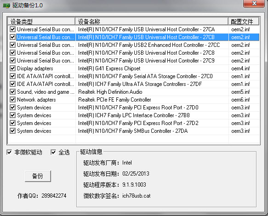Select Realtek PCIe FE Family Controller entry

tap(114, 100)
